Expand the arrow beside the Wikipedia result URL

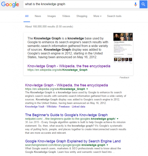click(87, 89)
